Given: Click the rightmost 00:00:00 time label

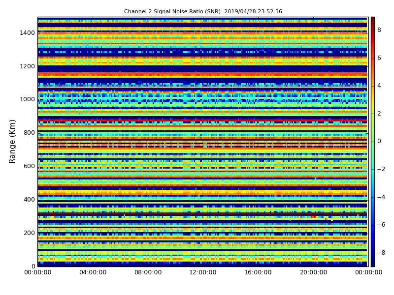Looking at the screenshot, I should click(x=368, y=272).
